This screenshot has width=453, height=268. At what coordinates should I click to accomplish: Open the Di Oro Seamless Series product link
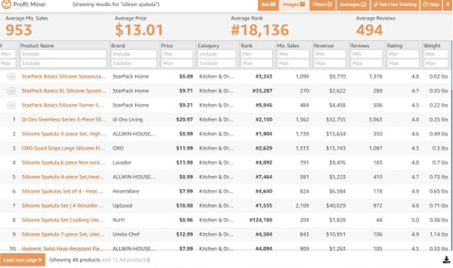64,119
